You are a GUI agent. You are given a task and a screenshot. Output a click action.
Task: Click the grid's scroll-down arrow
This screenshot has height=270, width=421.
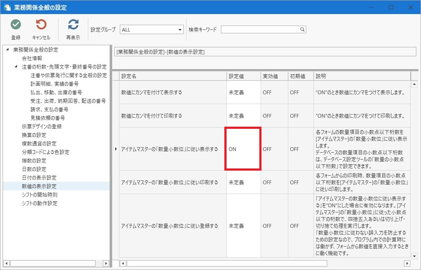point(414,256)
